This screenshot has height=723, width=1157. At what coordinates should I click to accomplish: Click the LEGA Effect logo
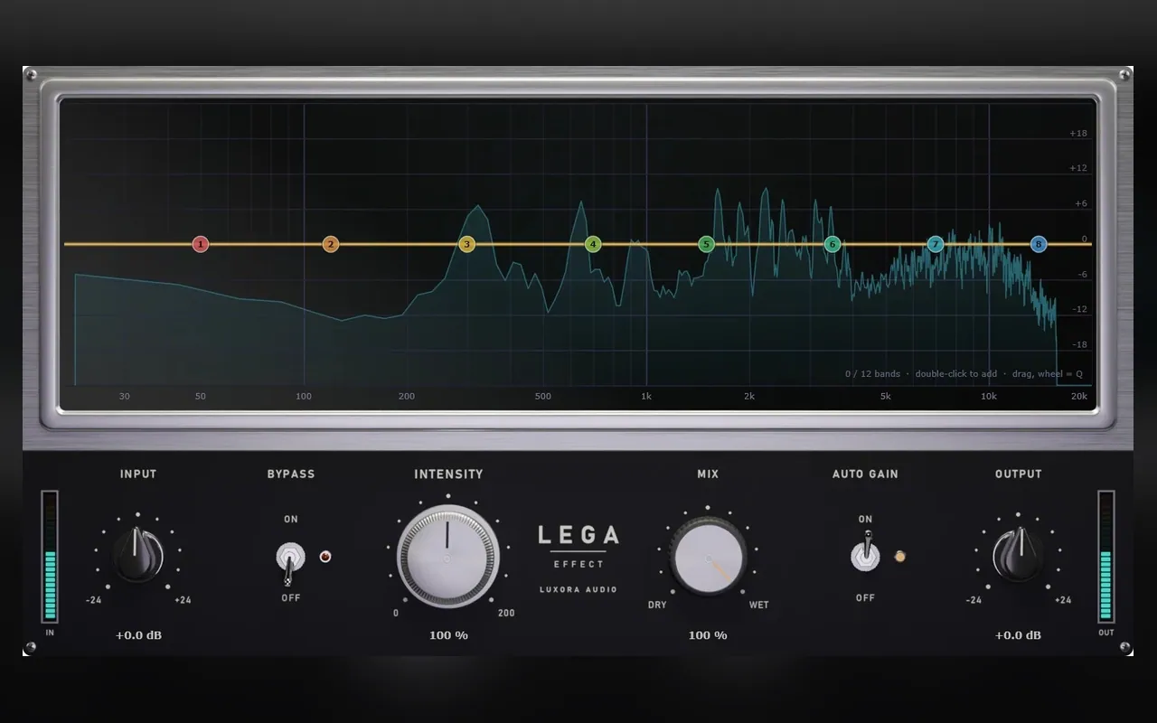click(x=578, y=546)
